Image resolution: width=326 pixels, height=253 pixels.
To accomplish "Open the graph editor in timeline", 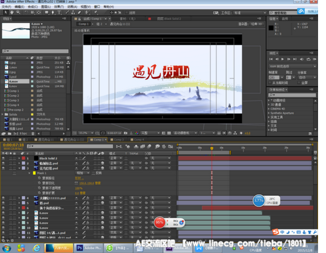I will point(170,146).
